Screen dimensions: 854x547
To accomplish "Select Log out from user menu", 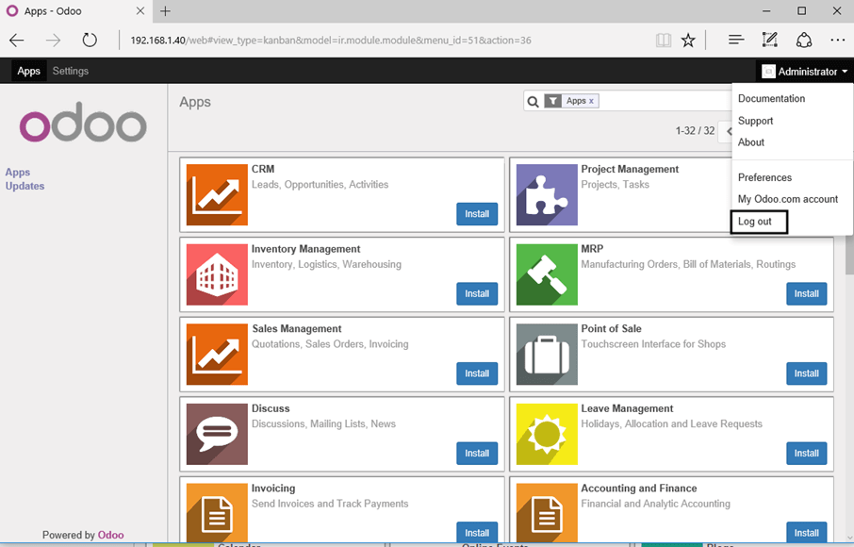I will [755, 222].
